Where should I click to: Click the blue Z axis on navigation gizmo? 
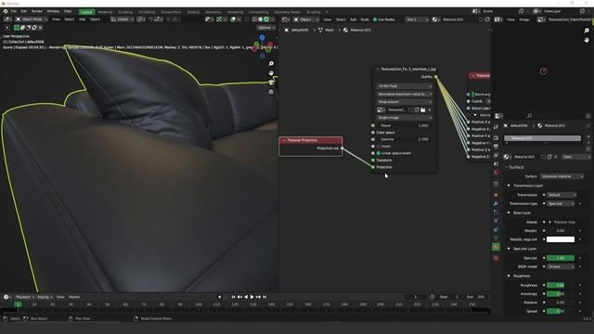(x=262, y=37)
